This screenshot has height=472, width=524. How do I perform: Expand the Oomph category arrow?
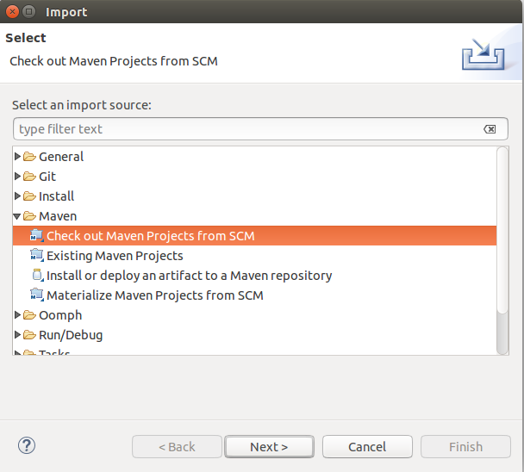point(18,315)
